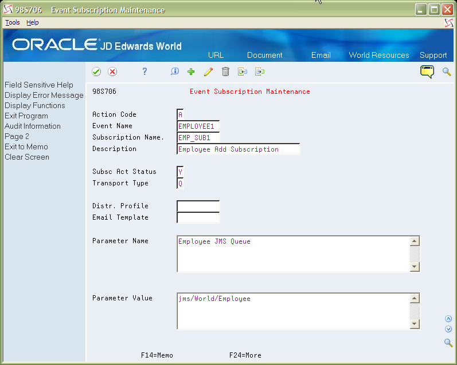Click the Distr. Profile field
Screen dimensions: 457x365
point(198,206)
